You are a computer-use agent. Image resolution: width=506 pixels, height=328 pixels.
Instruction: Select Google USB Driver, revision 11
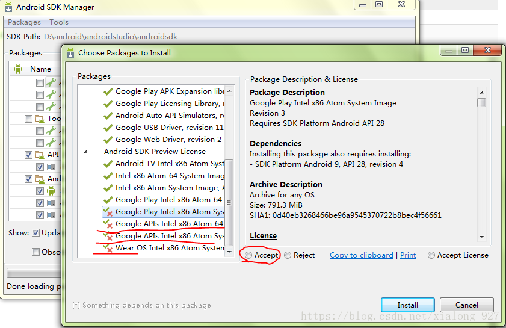coord(164,128)
